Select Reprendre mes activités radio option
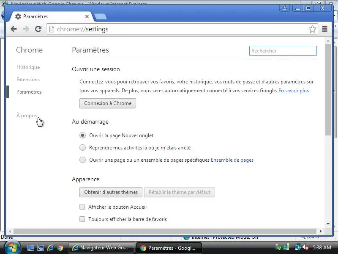The height and width of the screenshot is (254, 338). [82, 148]
